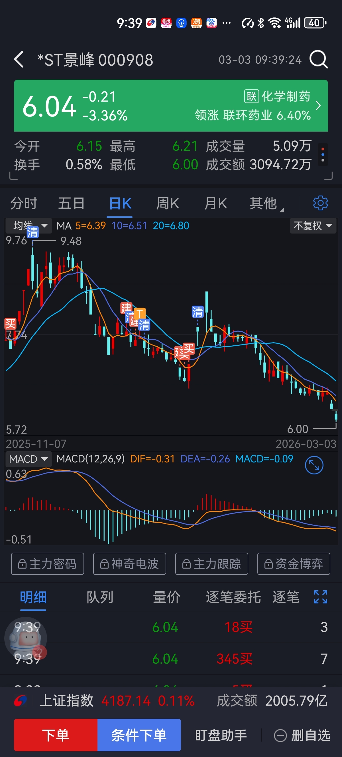This screenshot has height=757, width=342.
Task: Tap the blue 条件下单 button
Action: click(139, 735)
